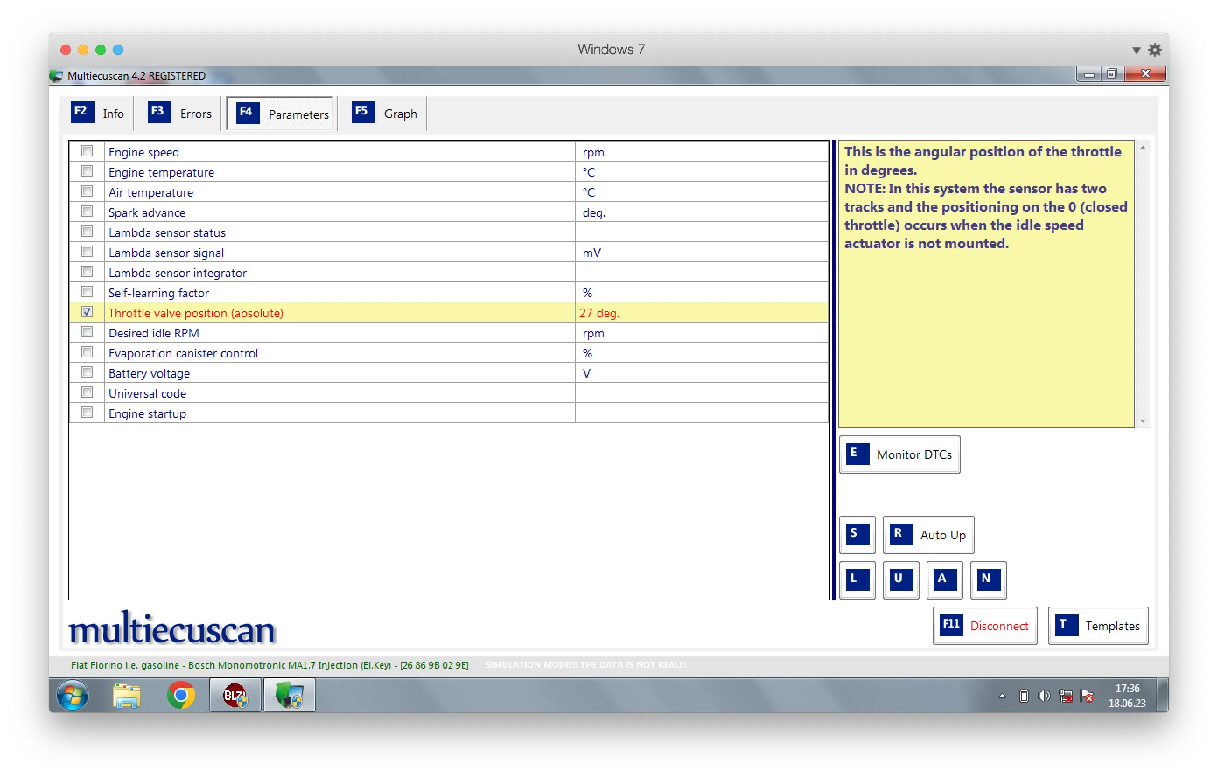
Task: Enable Lambda sensor signal checkbox
Action: 87,252
